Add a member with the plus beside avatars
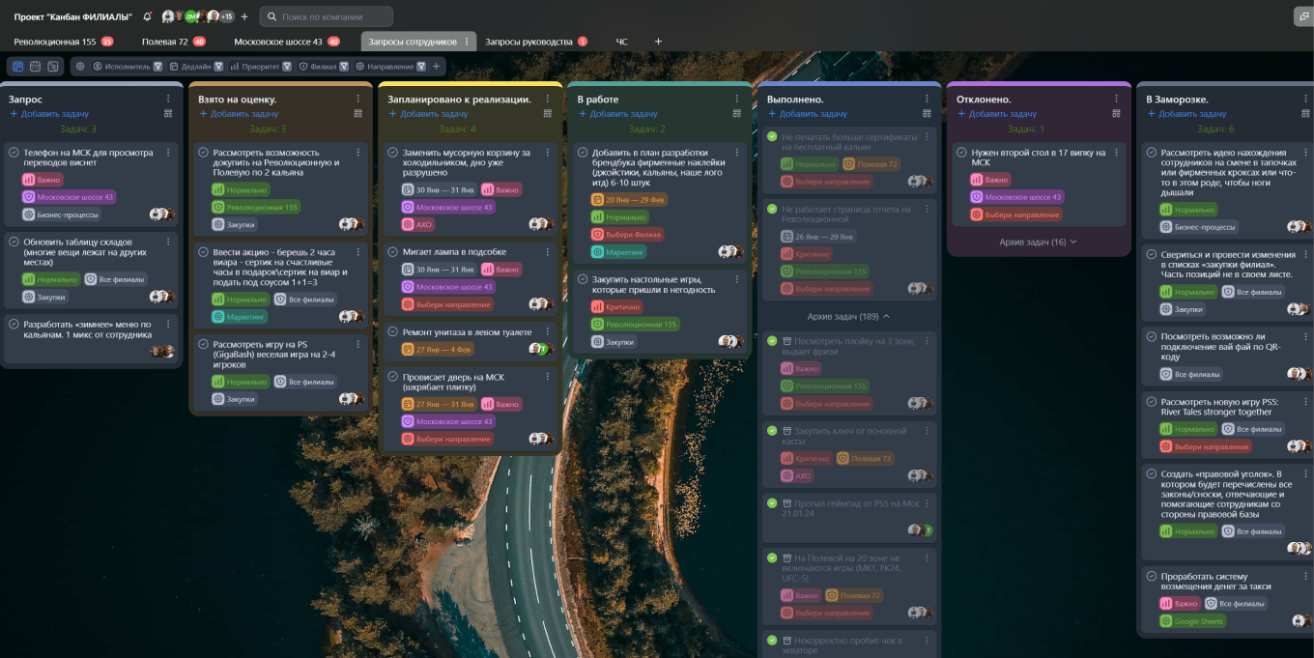 click(244, 16)
